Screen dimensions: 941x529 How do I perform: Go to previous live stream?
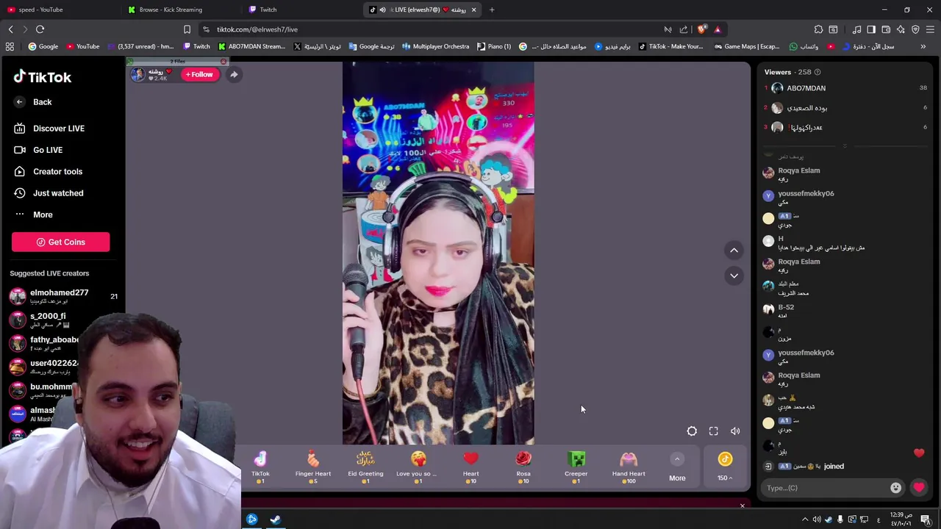(x=734, y=251)
